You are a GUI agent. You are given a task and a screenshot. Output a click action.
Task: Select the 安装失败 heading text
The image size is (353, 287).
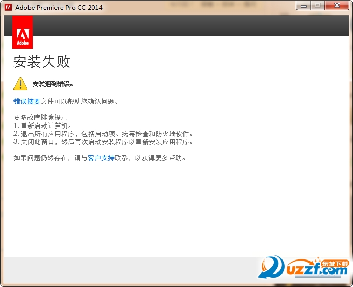pos(42,62)
